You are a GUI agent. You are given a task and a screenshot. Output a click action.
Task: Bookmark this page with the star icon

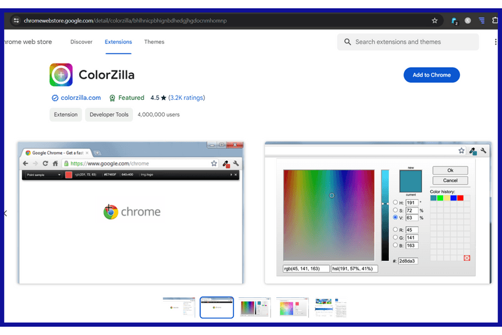pos(435,21)
